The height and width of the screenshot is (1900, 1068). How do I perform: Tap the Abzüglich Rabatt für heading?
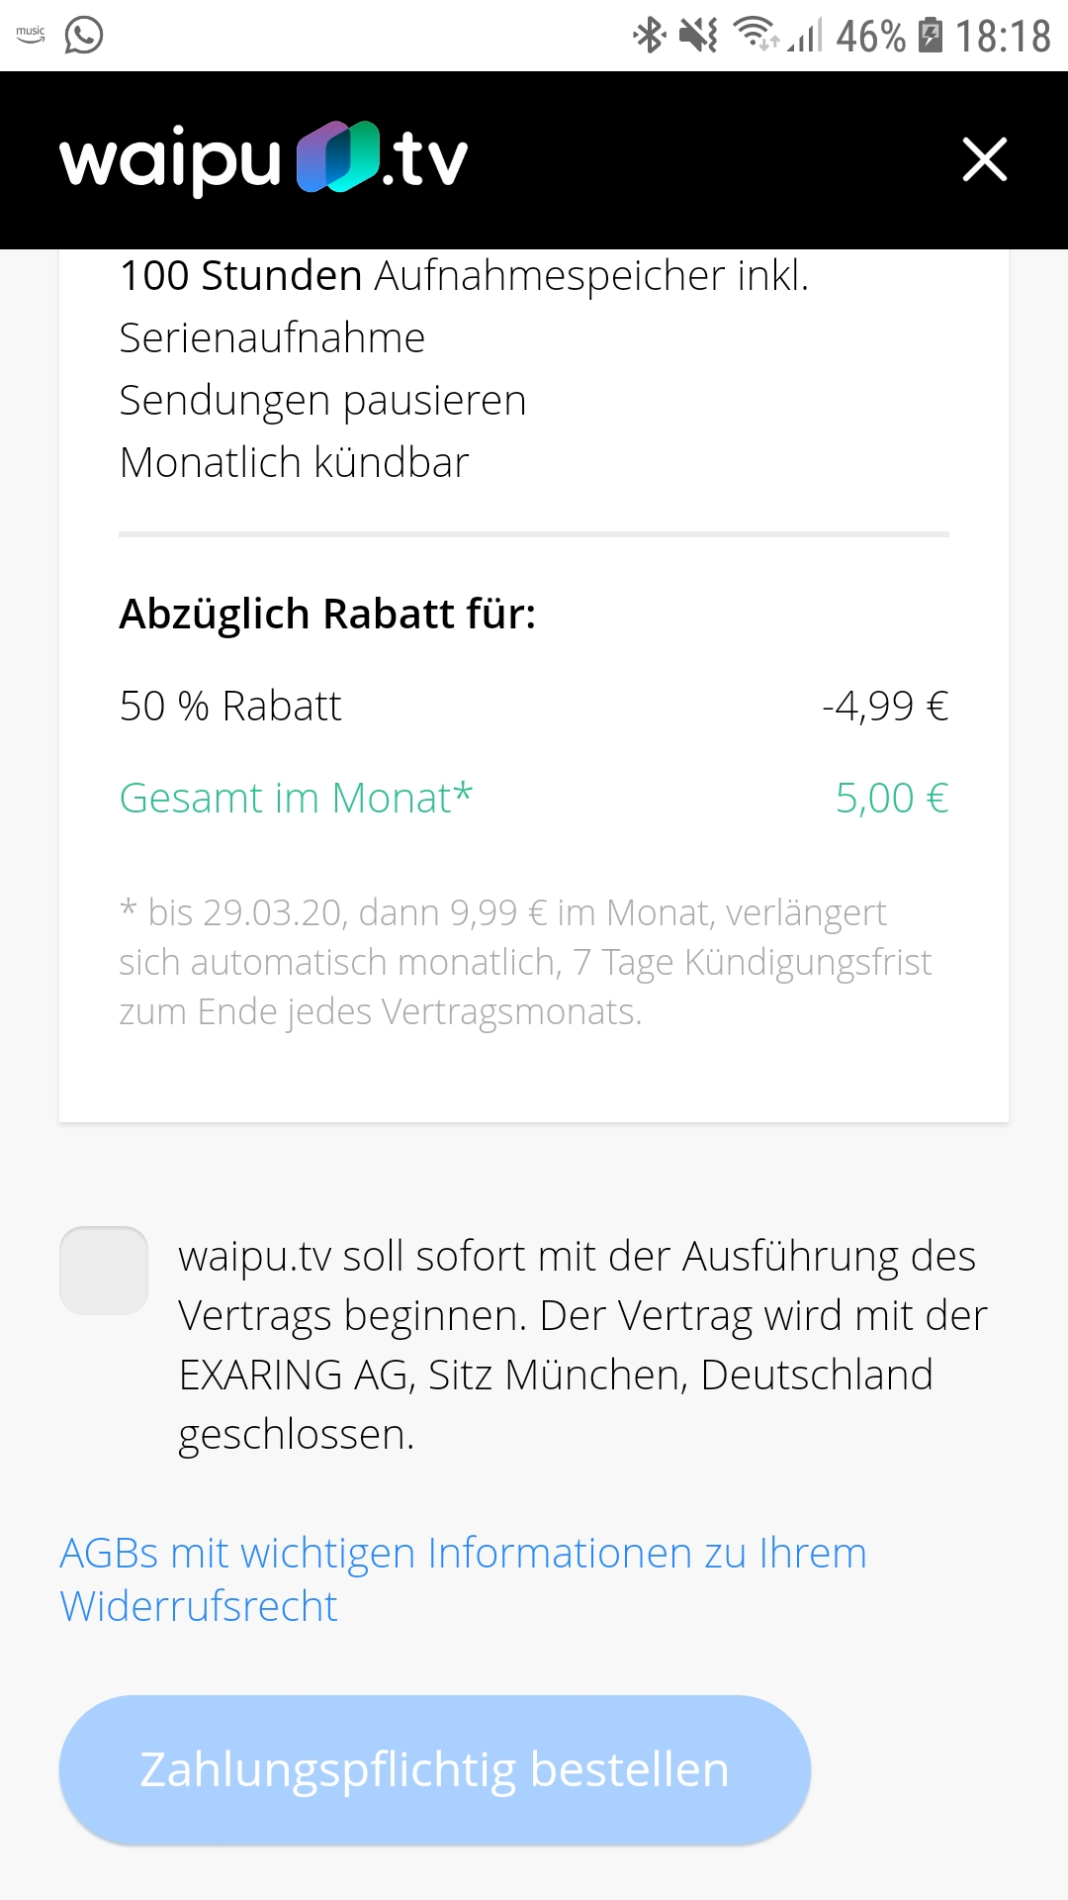[x=327, y=615]
